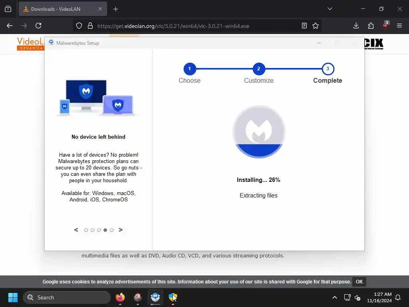The image size is (409, 307).
Task: Minimize the Malwarebytes Setup window
Action: 318,43
